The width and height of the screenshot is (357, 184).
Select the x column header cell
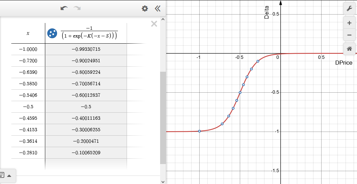[x=28, y=33]
